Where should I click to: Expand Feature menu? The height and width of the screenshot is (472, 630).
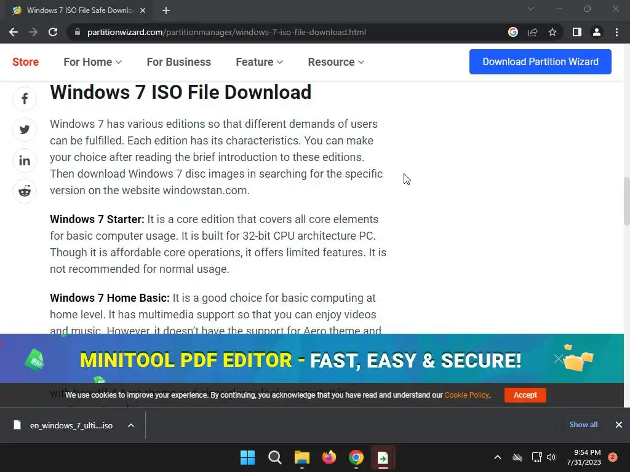coord(259,62)
